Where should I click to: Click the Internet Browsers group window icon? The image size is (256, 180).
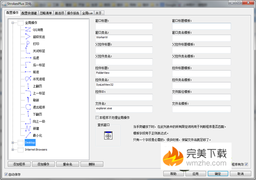[x=21, y=150]
